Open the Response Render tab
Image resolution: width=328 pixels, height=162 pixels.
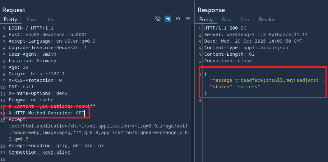pyautogui.click(x=267, y=19)
